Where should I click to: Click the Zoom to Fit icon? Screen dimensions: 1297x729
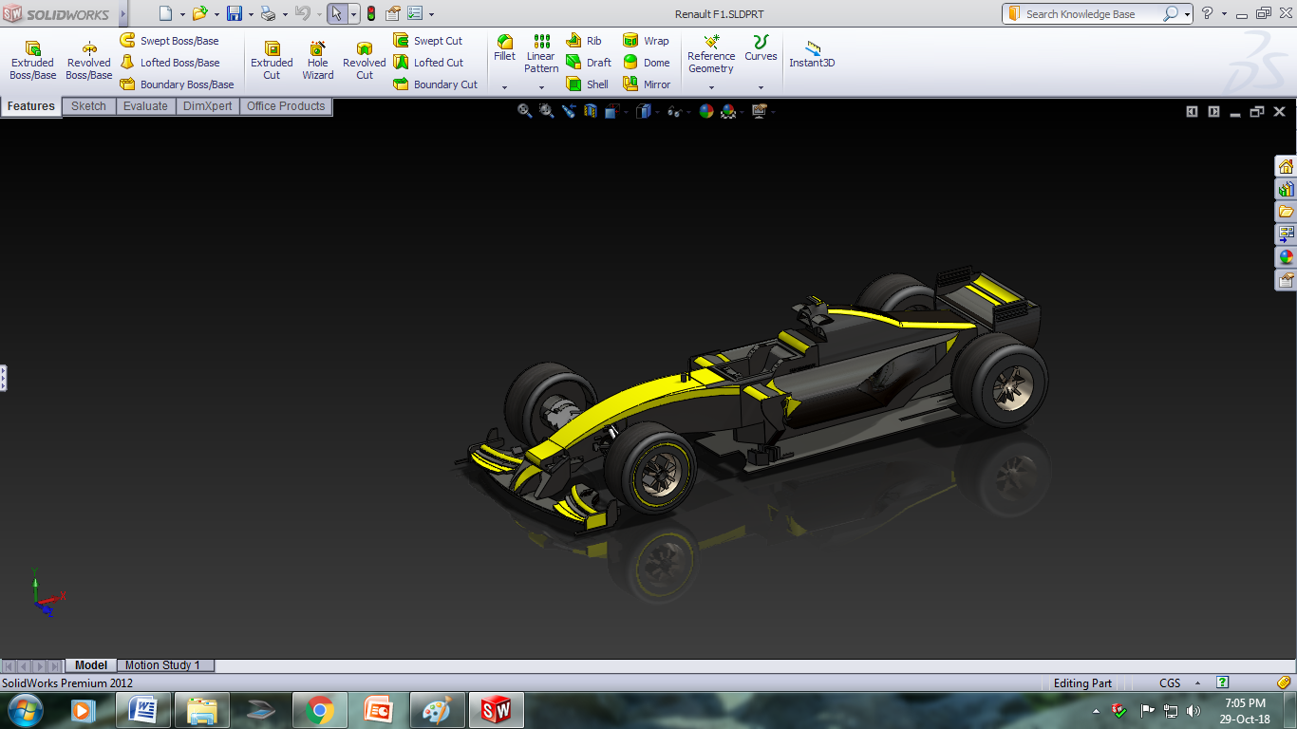point(524,111)
